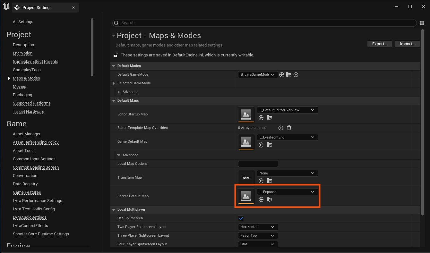Click the Import button
430x253 pixels.
point(407,44)
